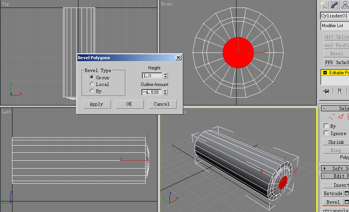
Task: Expand the Editable Poly stack entry
Action: coord(325,72)
